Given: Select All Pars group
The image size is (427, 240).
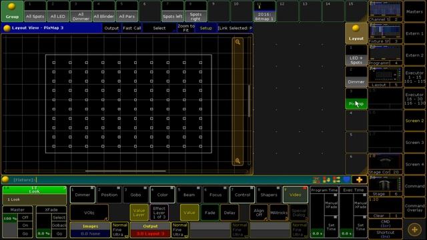Looking at the screenshot, I should 127,11.
